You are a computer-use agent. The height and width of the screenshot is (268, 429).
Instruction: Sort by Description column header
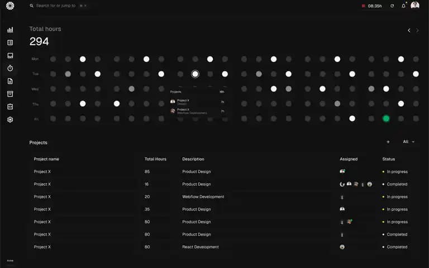193,159
